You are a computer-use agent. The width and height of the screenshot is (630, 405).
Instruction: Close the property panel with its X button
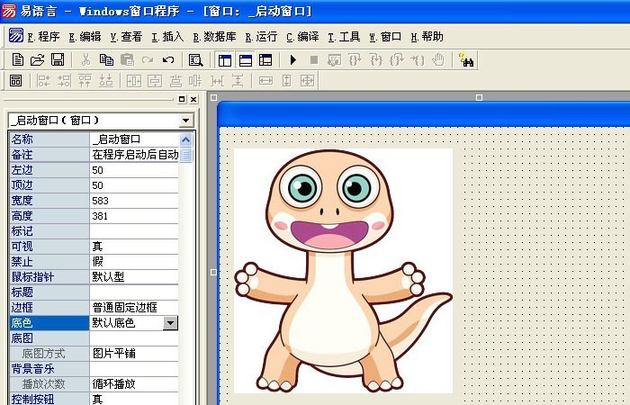[193, 99]
